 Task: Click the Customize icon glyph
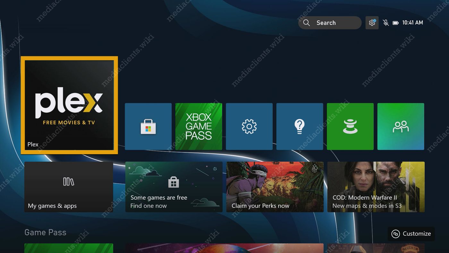click(x=396, y=234)
